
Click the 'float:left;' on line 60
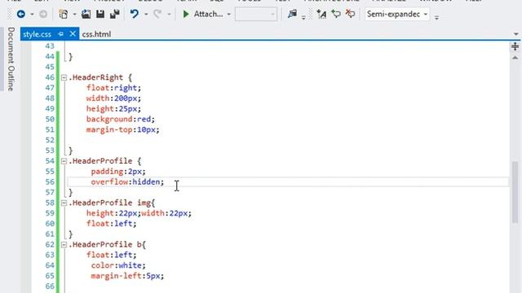coord(111,224)
